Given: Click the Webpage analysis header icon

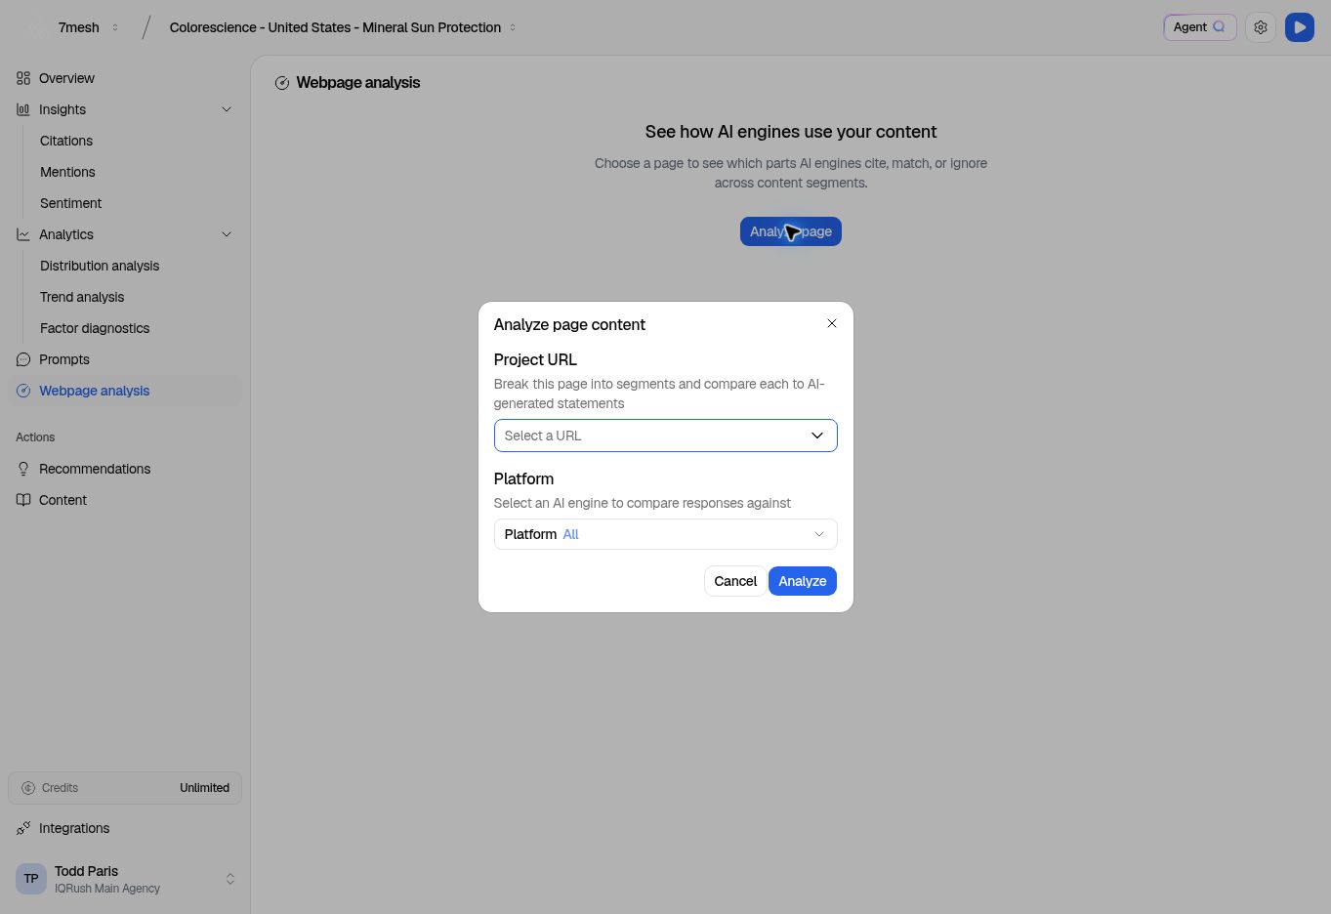Looking at the screenshot, I should (x=282, y=83).
